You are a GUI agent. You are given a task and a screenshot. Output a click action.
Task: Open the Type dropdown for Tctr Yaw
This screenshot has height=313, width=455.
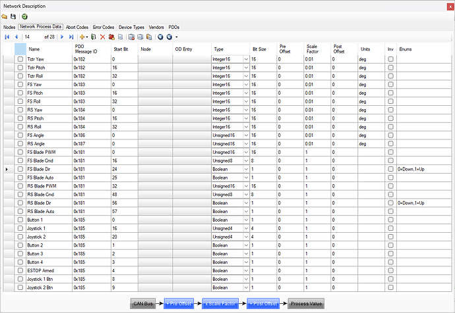246,59
